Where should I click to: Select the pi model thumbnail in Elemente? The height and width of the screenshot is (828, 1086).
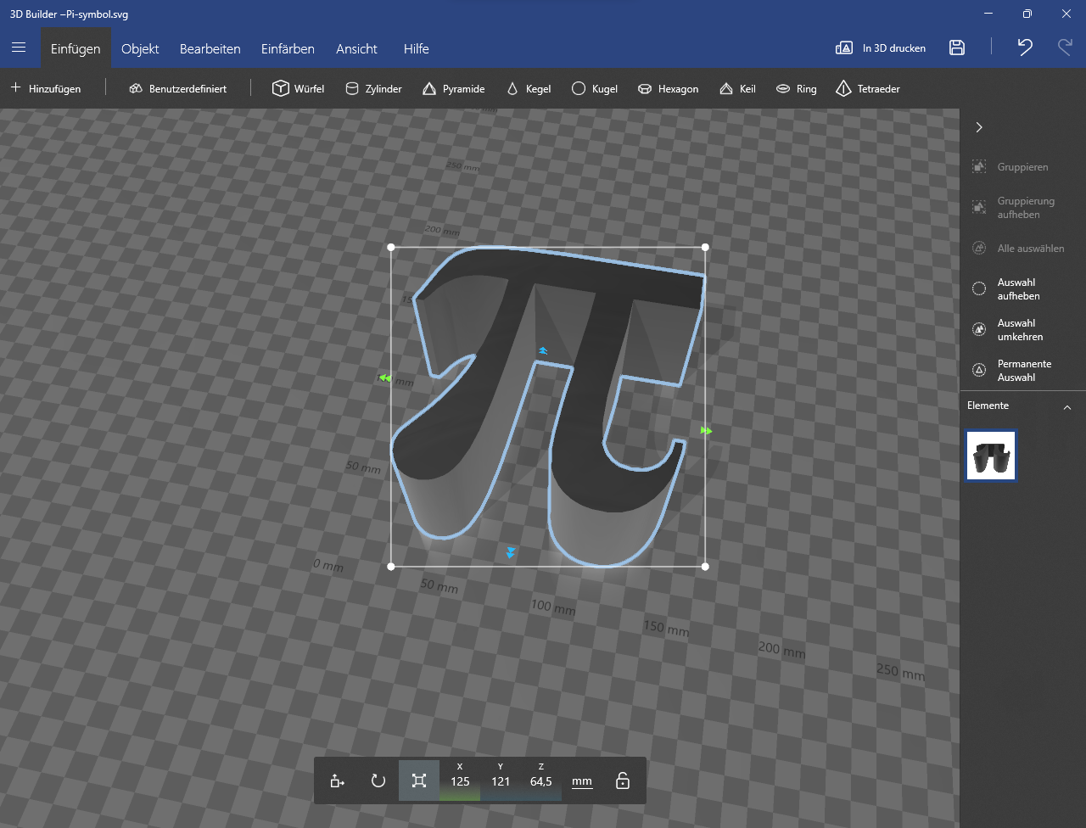(x=990, y=456)
